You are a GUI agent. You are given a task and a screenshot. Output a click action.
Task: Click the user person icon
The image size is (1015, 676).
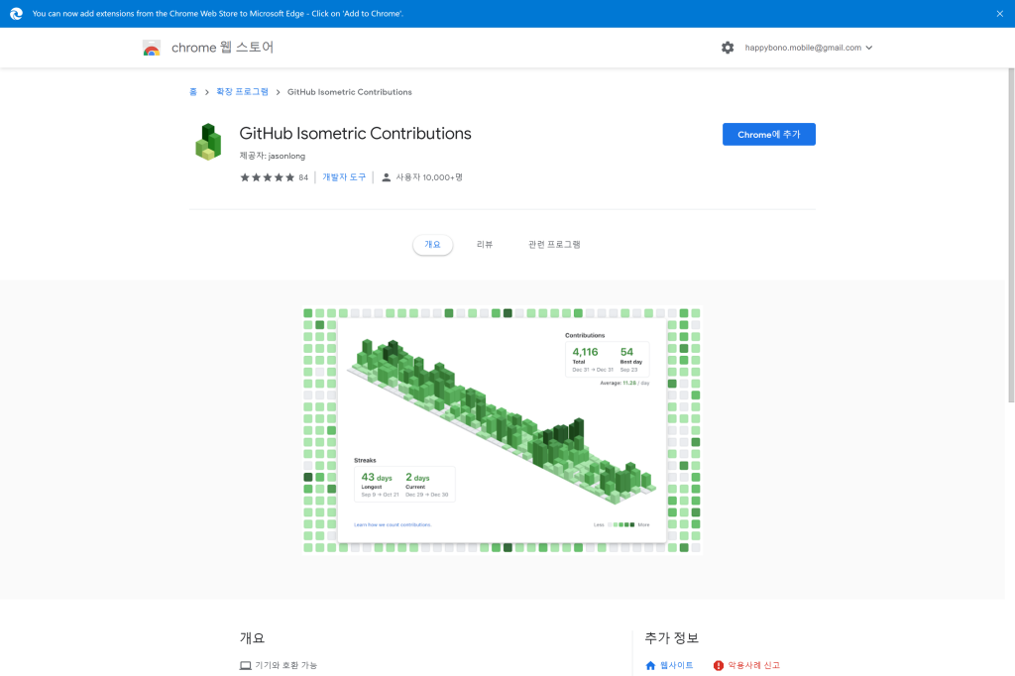[x=387, y=177]
